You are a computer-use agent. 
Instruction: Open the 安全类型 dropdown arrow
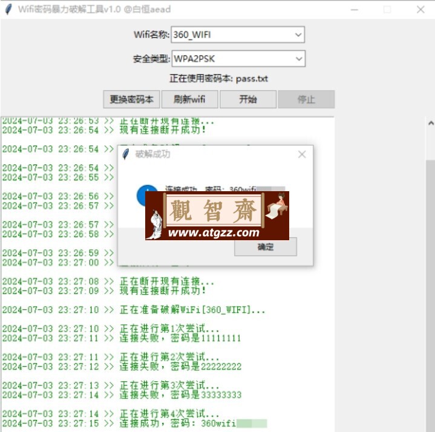(x=299, y=59)
